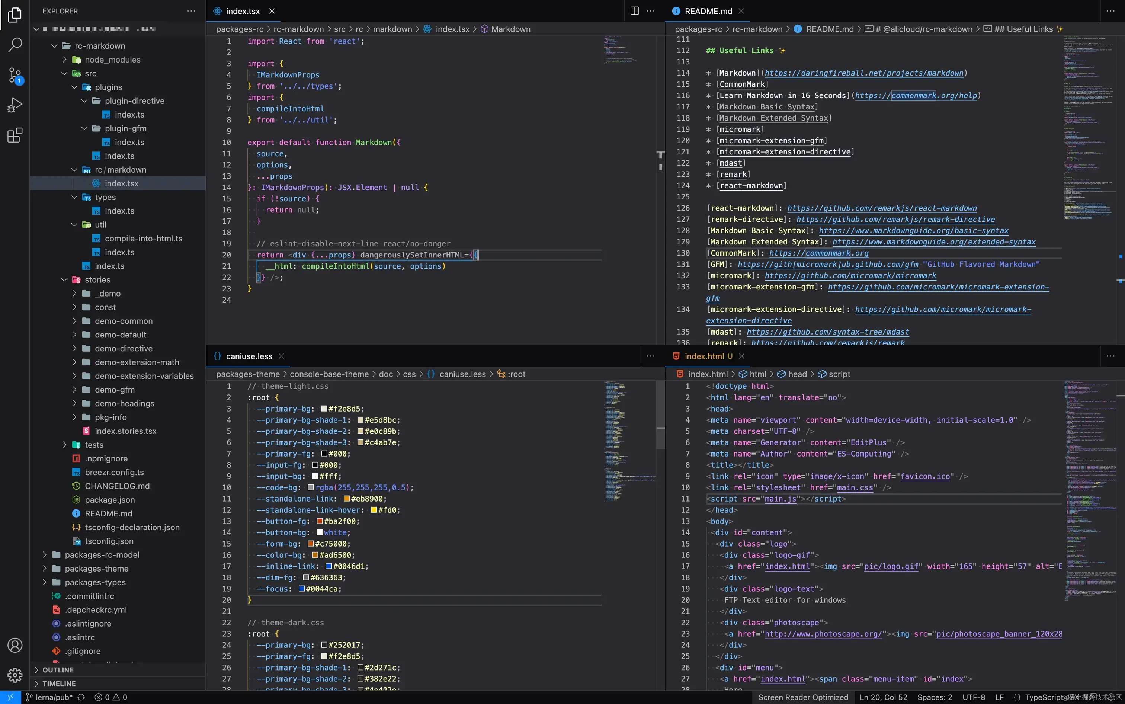Open the Run and Debug view
Image resolution: width=1125 pixels, height=704 pixels.
click(15, 105)
